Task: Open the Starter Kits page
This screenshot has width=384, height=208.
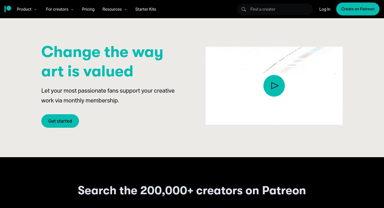Action: (x=146, y=9)
